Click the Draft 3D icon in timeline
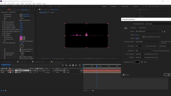 click(x=66, y=65)
